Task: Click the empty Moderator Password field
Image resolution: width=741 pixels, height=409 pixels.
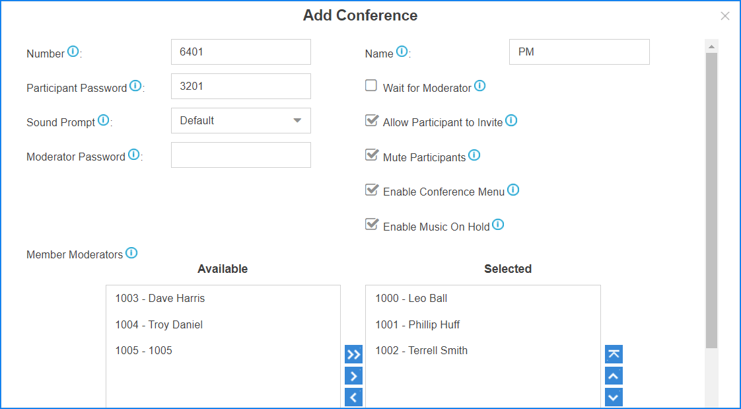Action: (x=241, y=155)
